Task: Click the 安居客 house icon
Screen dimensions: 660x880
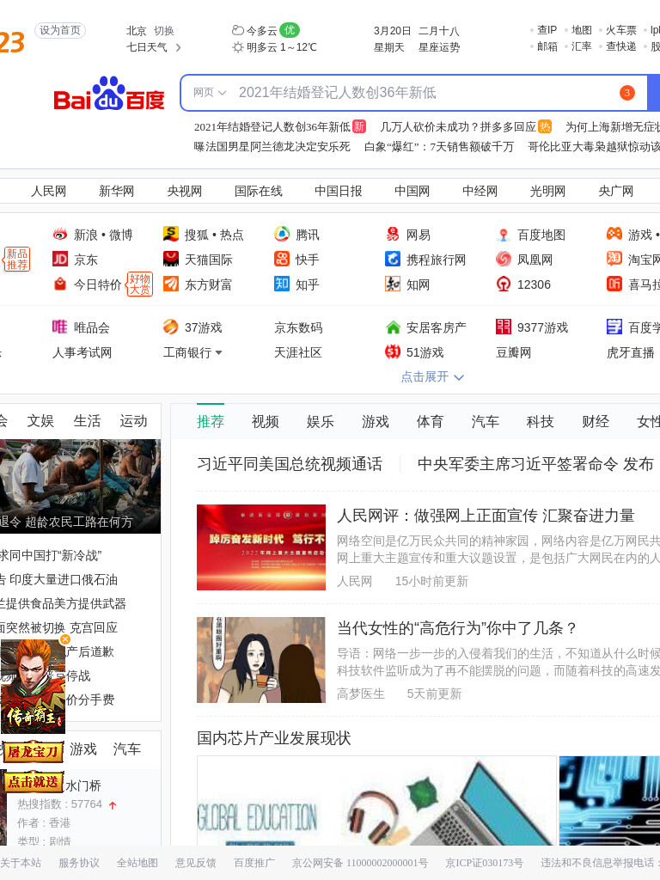Action: [x=393, y=327]
